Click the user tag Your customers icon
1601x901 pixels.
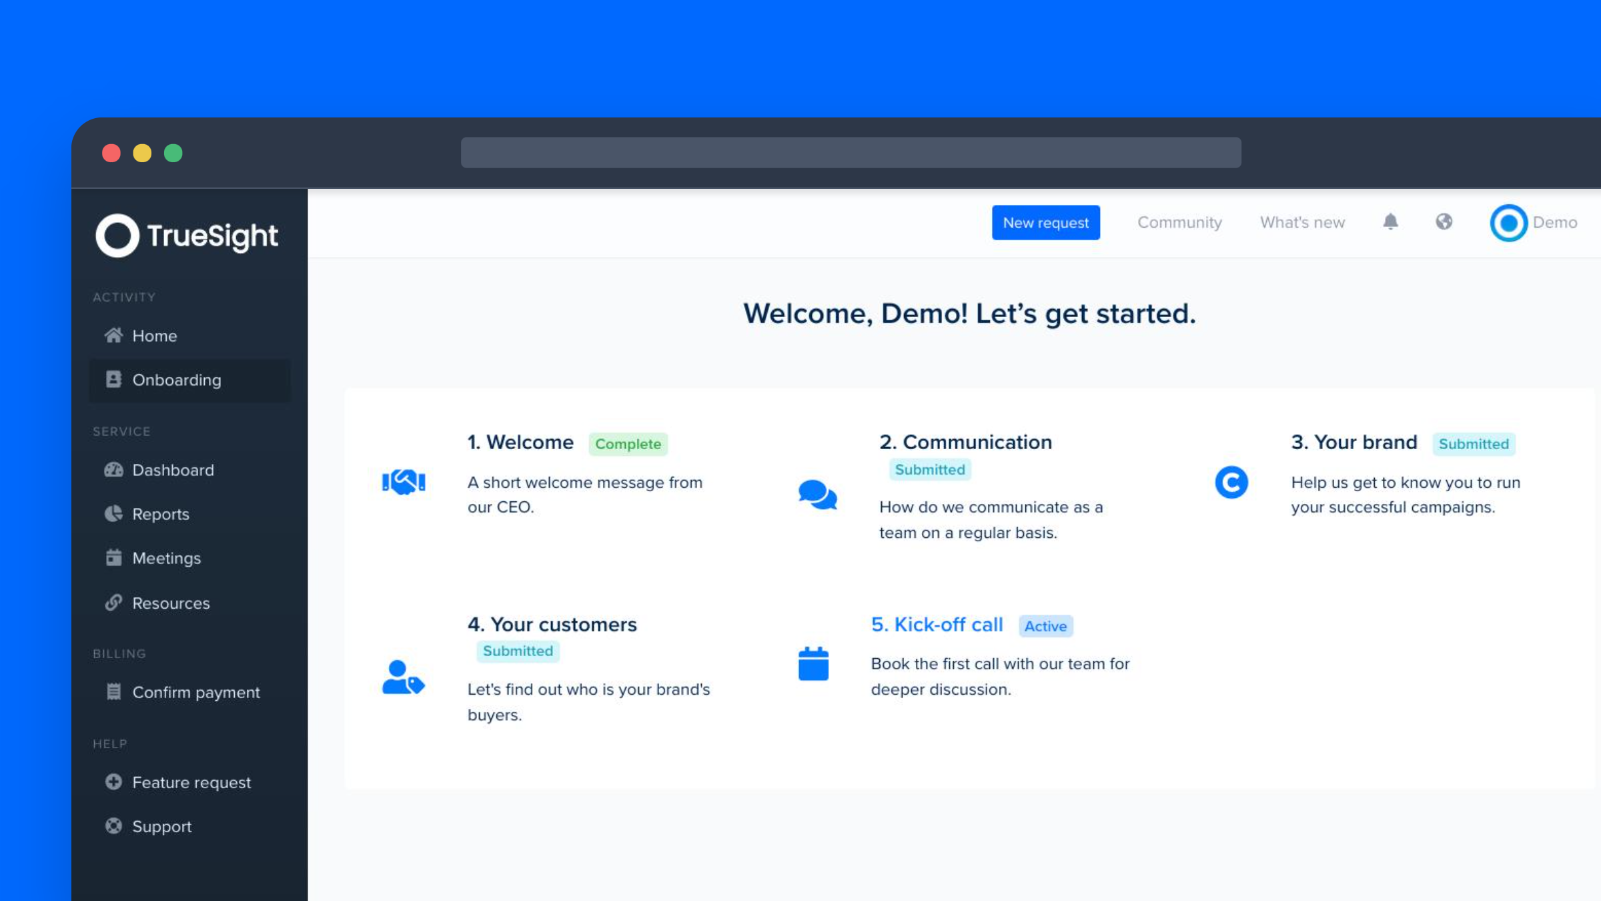pos(402,677)
